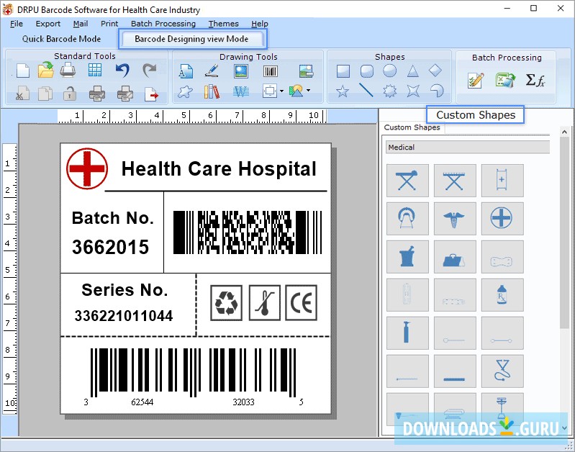The image size is (575, 452).
Task: Select the rectangle shape
Action: click(343, 71)
